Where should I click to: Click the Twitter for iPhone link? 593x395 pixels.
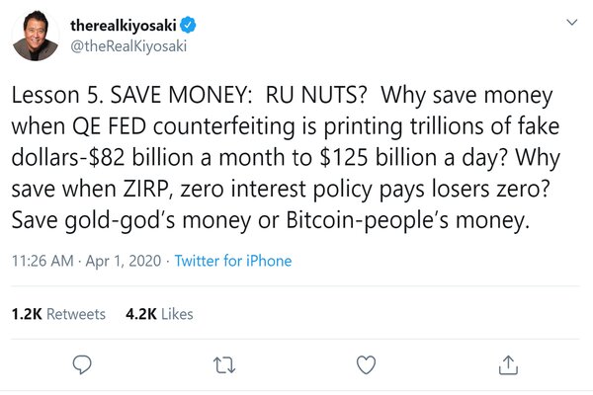click(234, 261)
